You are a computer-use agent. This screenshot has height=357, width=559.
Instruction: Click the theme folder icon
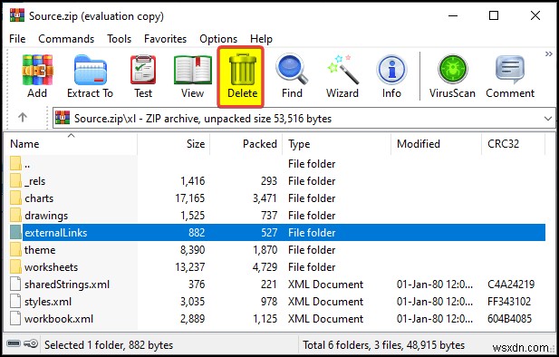(x=15, y=250)
